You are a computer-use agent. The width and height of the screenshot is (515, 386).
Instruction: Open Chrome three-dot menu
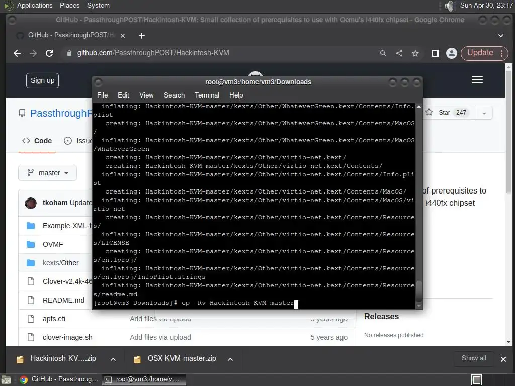502,53
